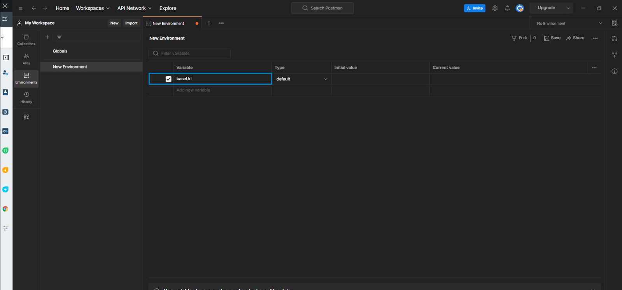The image size is (622, 290).
Task: Share the environment
Action: point(575,38)
